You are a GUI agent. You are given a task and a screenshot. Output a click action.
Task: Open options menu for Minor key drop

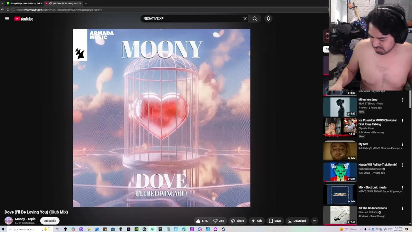point(402,100)
